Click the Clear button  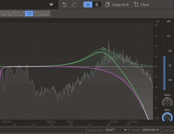click(x=142, y=5)
